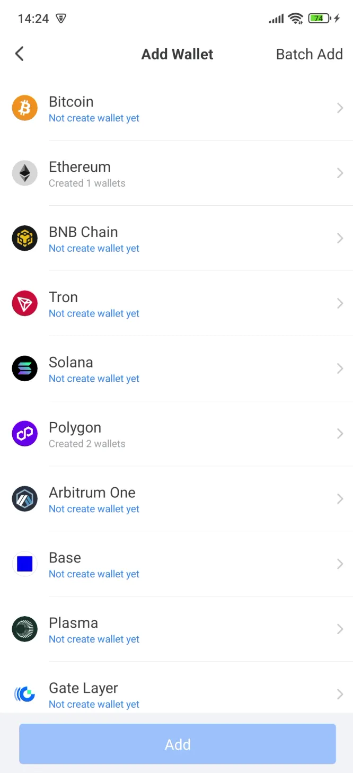353x773 pixels.
Task: Expand the Solana row arrow
Action: pos(340,368)
